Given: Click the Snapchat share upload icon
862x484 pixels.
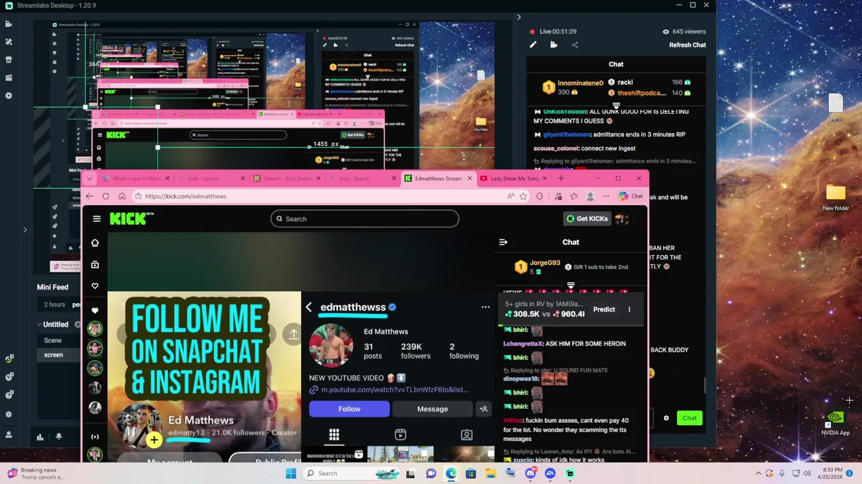Looking at the screenshot, I should 294,333.
